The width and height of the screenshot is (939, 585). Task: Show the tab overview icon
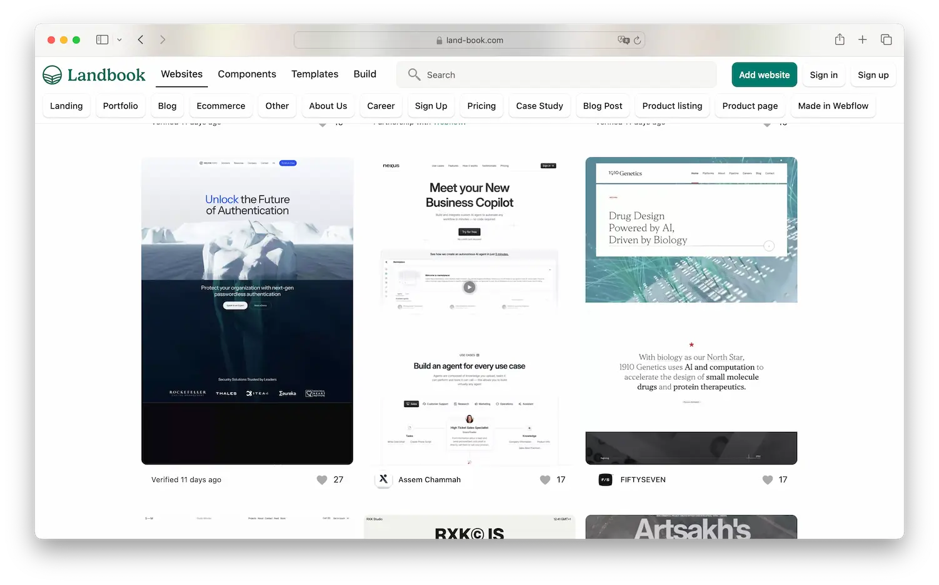coord(886,39)
